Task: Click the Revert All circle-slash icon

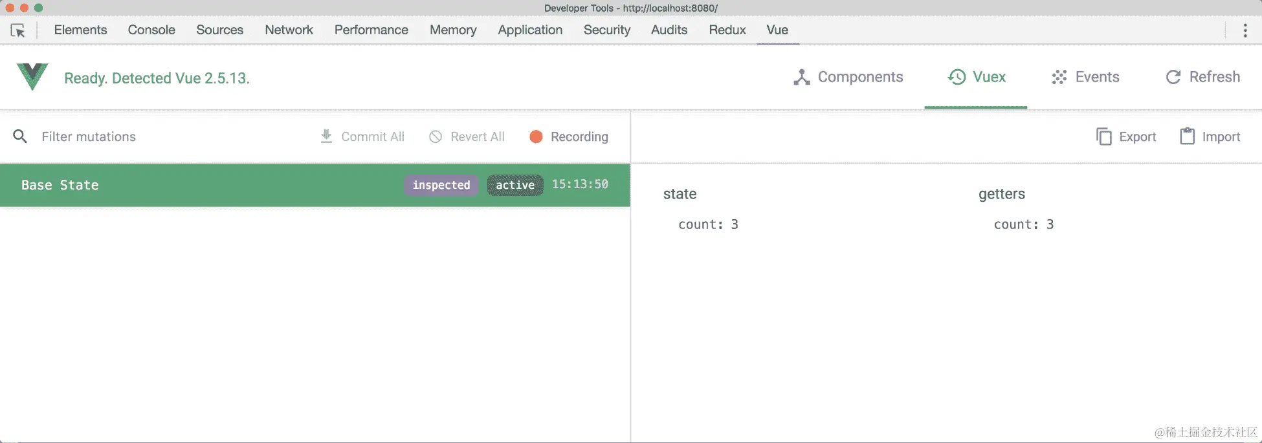Action: click(x=436, y=136)
